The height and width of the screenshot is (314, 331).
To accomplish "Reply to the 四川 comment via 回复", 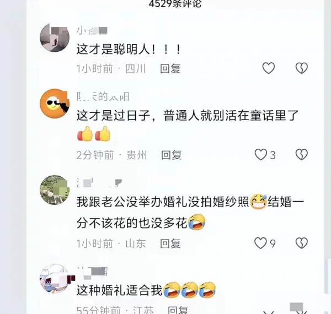I will [170, 69].
